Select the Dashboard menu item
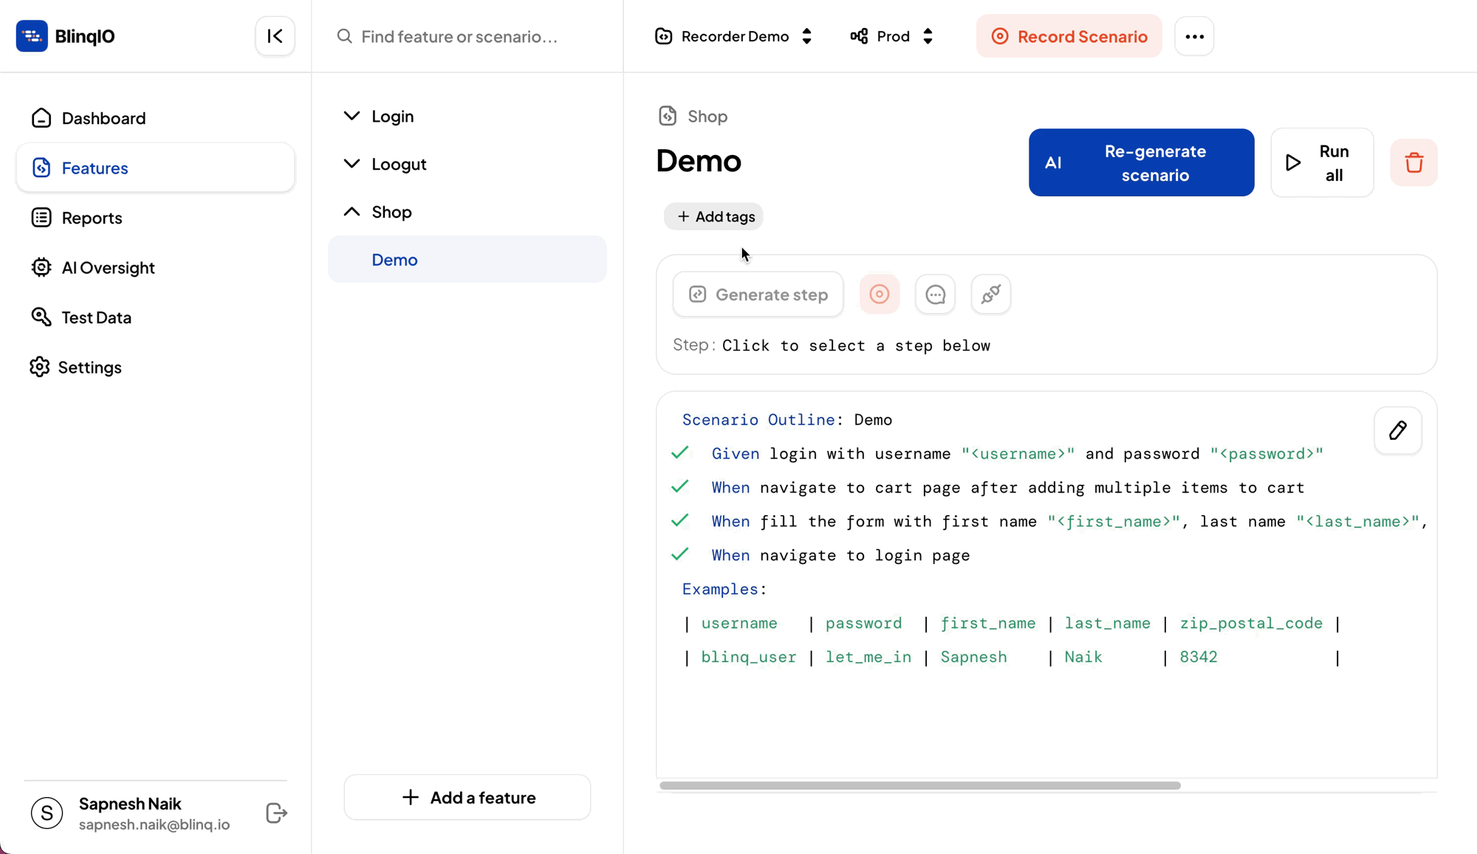Viewport: 1477px width, 854px height. pos(102,118)
